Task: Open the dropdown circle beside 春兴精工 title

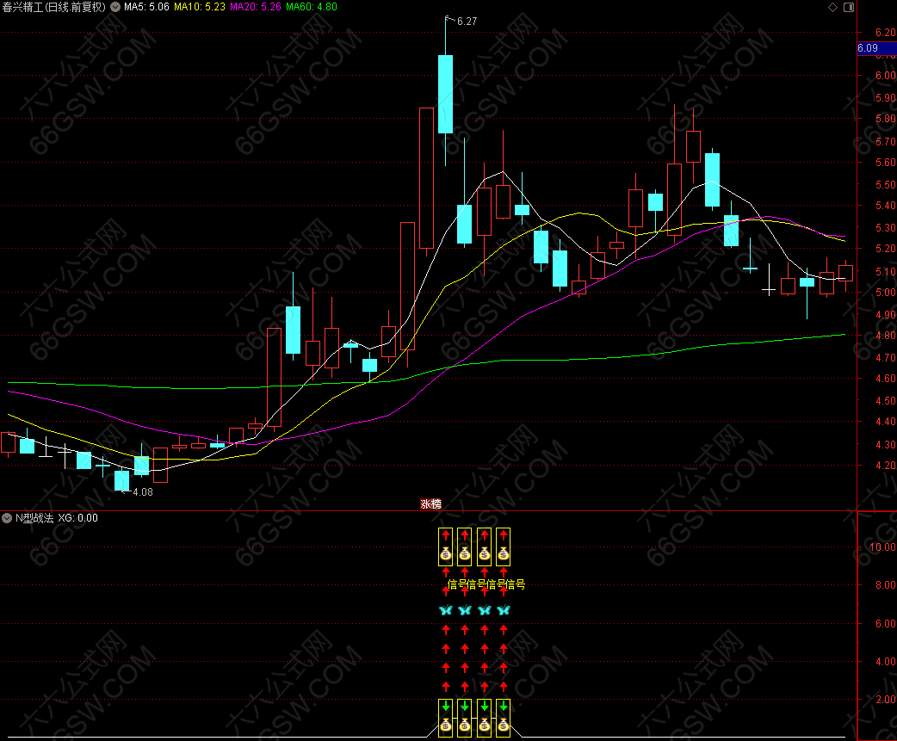Action: [x=115, y=7]
